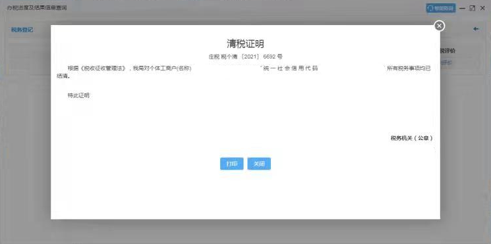Click the 关闭 button in dialog
The height and width of the screenshot is (244, 491).
click(x=259, y=164)
